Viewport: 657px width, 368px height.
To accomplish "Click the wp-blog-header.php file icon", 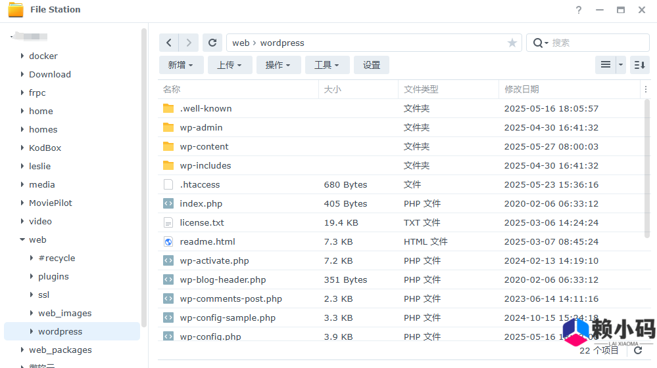I will tap(168, 279).
